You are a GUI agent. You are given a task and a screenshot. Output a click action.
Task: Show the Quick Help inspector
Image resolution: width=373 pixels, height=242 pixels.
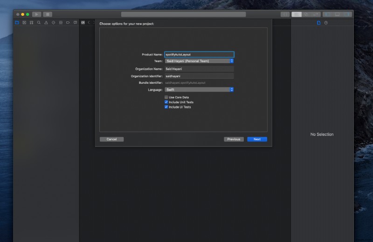pyautogui.click(x=326, y=23)
